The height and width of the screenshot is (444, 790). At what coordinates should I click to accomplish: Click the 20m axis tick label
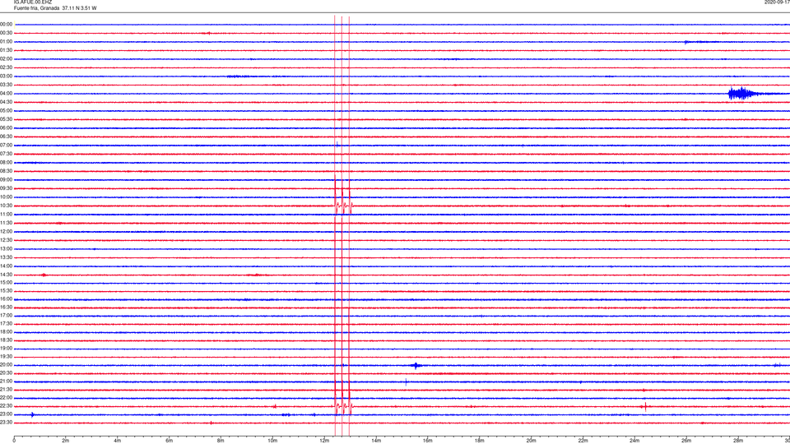[531, 441]
